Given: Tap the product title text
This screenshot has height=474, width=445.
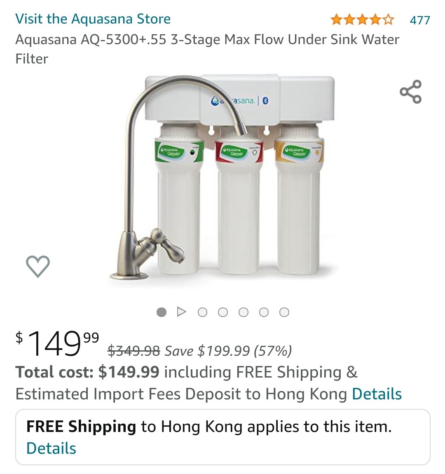Looking at the screenshot, I should click(x=207, y=49).
